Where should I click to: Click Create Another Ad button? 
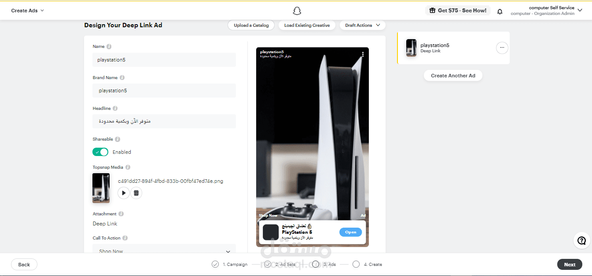click(453, 76)
